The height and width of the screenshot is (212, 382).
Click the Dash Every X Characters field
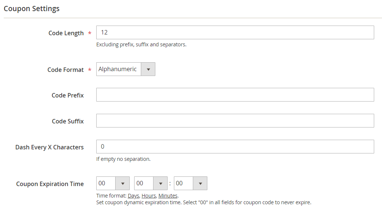[x=235, y=147]
